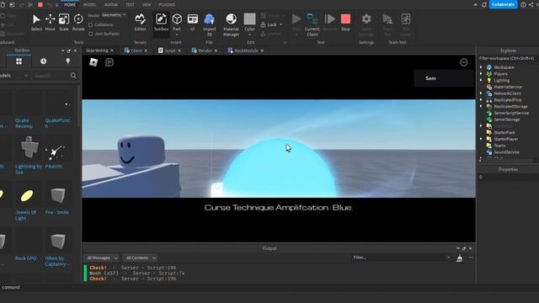
Task: Open Import 3D
Action: [x=210, y=24]
